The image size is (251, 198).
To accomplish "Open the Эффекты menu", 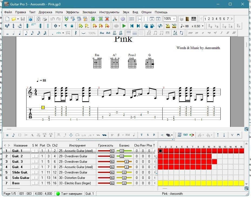I will click(72, 12).
